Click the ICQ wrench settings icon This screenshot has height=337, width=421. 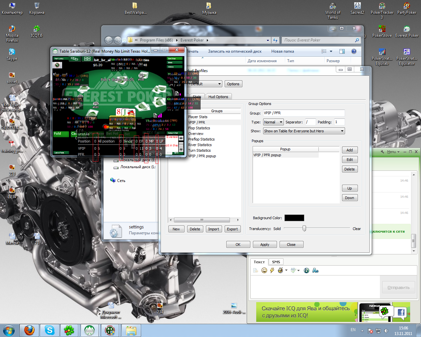(382, 152)
